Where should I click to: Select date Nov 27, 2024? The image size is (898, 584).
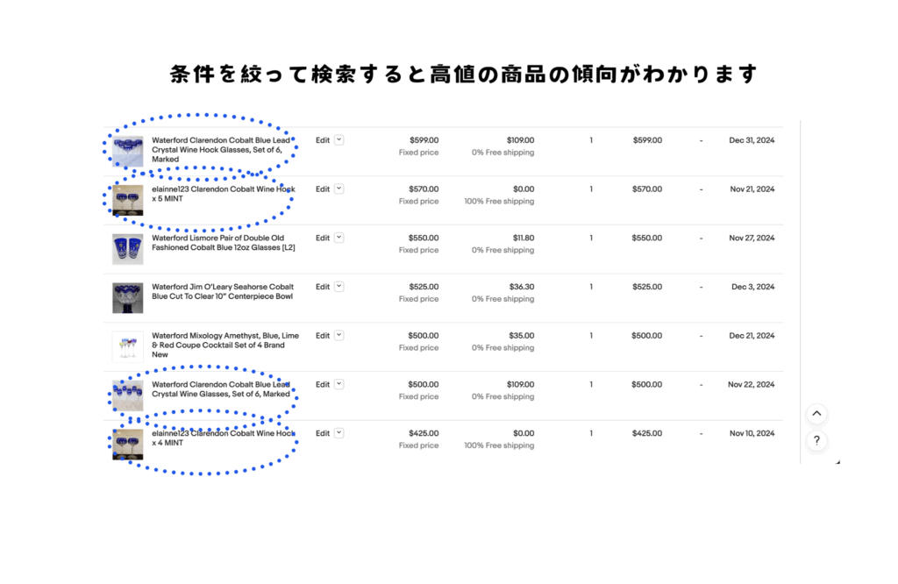point(752,238)
